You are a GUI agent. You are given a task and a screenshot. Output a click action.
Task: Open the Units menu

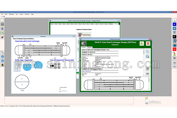coord(6,14)
